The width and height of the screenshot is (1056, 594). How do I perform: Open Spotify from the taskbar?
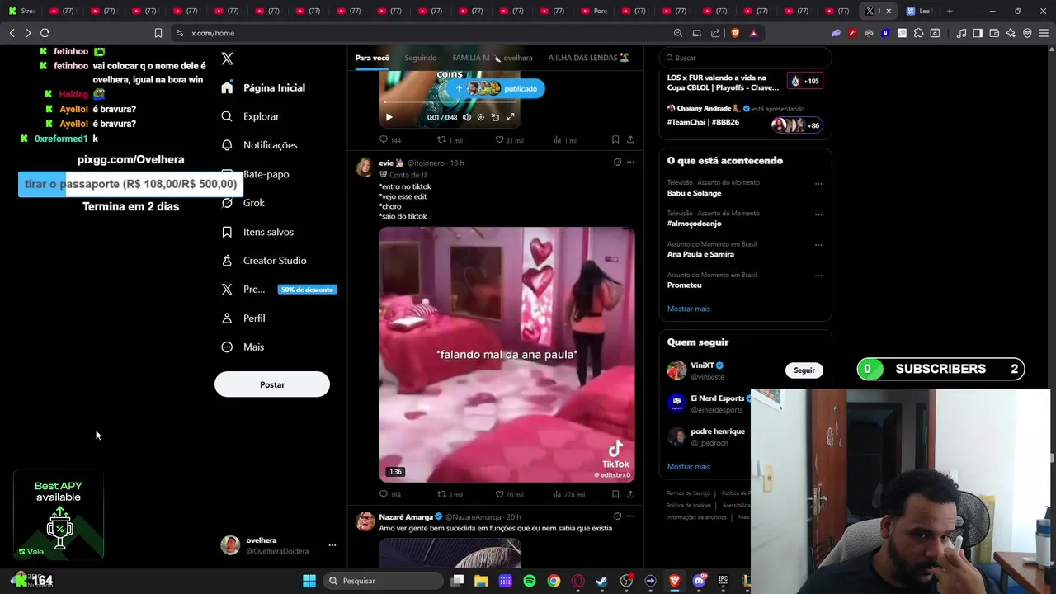(x=530, y=581)
